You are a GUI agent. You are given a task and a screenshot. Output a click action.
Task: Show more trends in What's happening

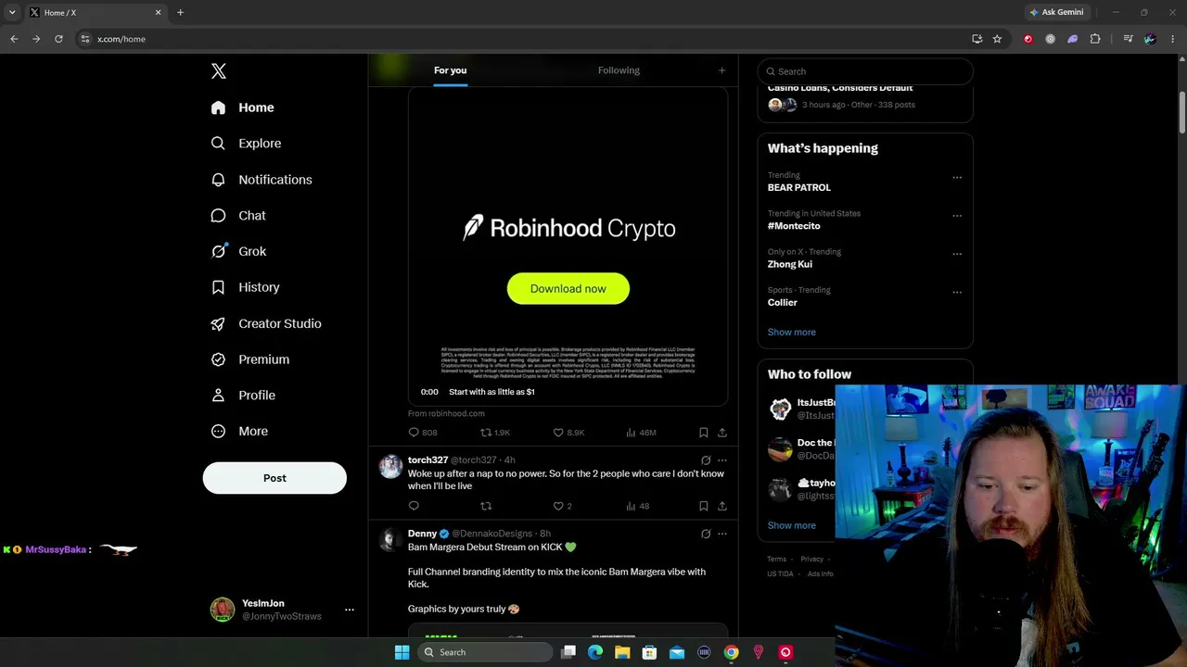(792, 332)
